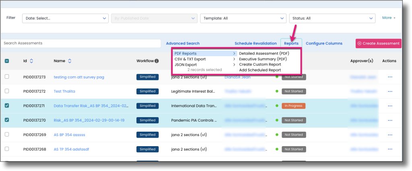Open the Date: Select... filter dropdown
Viewport: 412px width, 171px height.
point(66,18)
